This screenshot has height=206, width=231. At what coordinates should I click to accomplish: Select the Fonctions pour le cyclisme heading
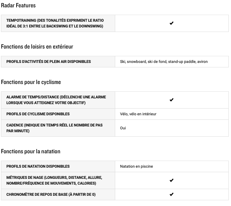pos(31,82)
